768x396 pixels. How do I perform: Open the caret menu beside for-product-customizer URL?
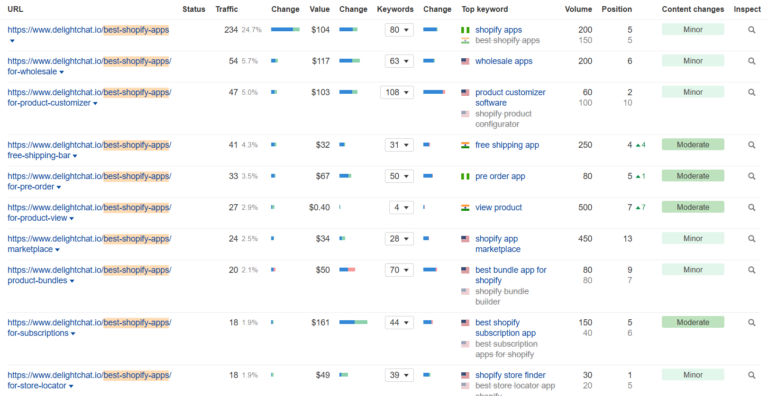pyautogui.click(x=95, y=103)
